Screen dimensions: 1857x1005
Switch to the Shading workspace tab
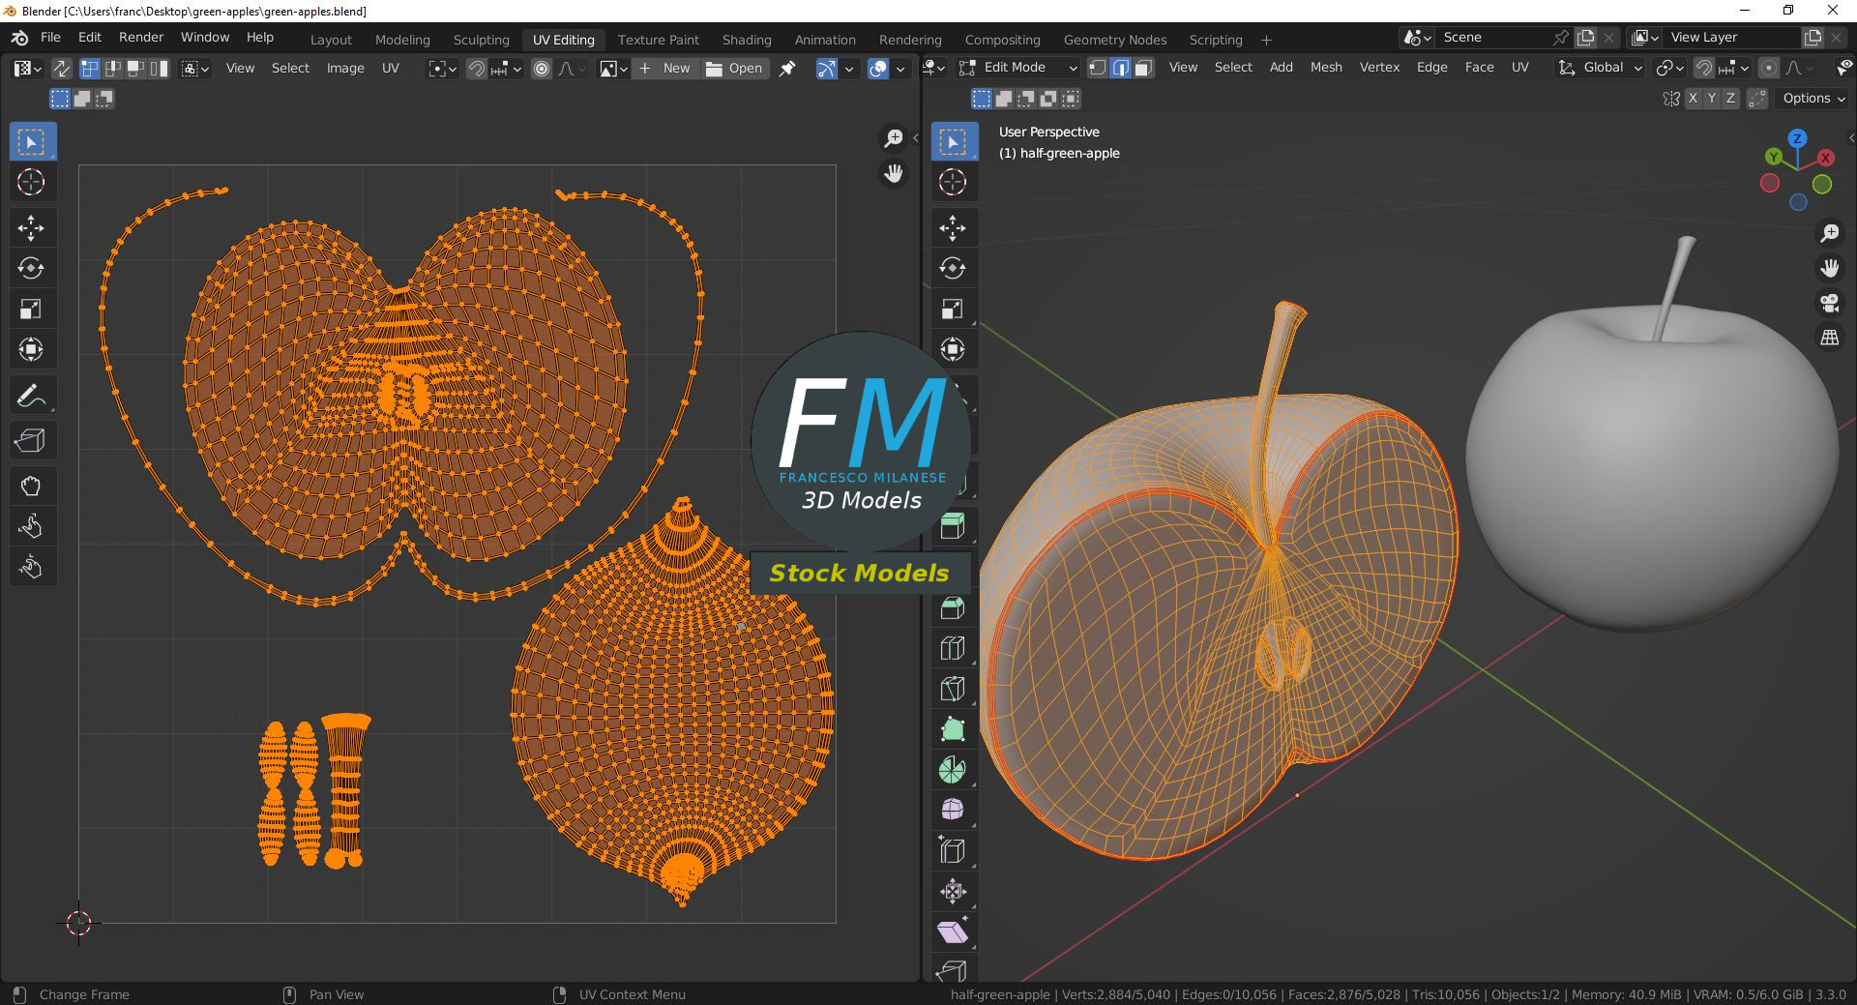pos(746,40)
